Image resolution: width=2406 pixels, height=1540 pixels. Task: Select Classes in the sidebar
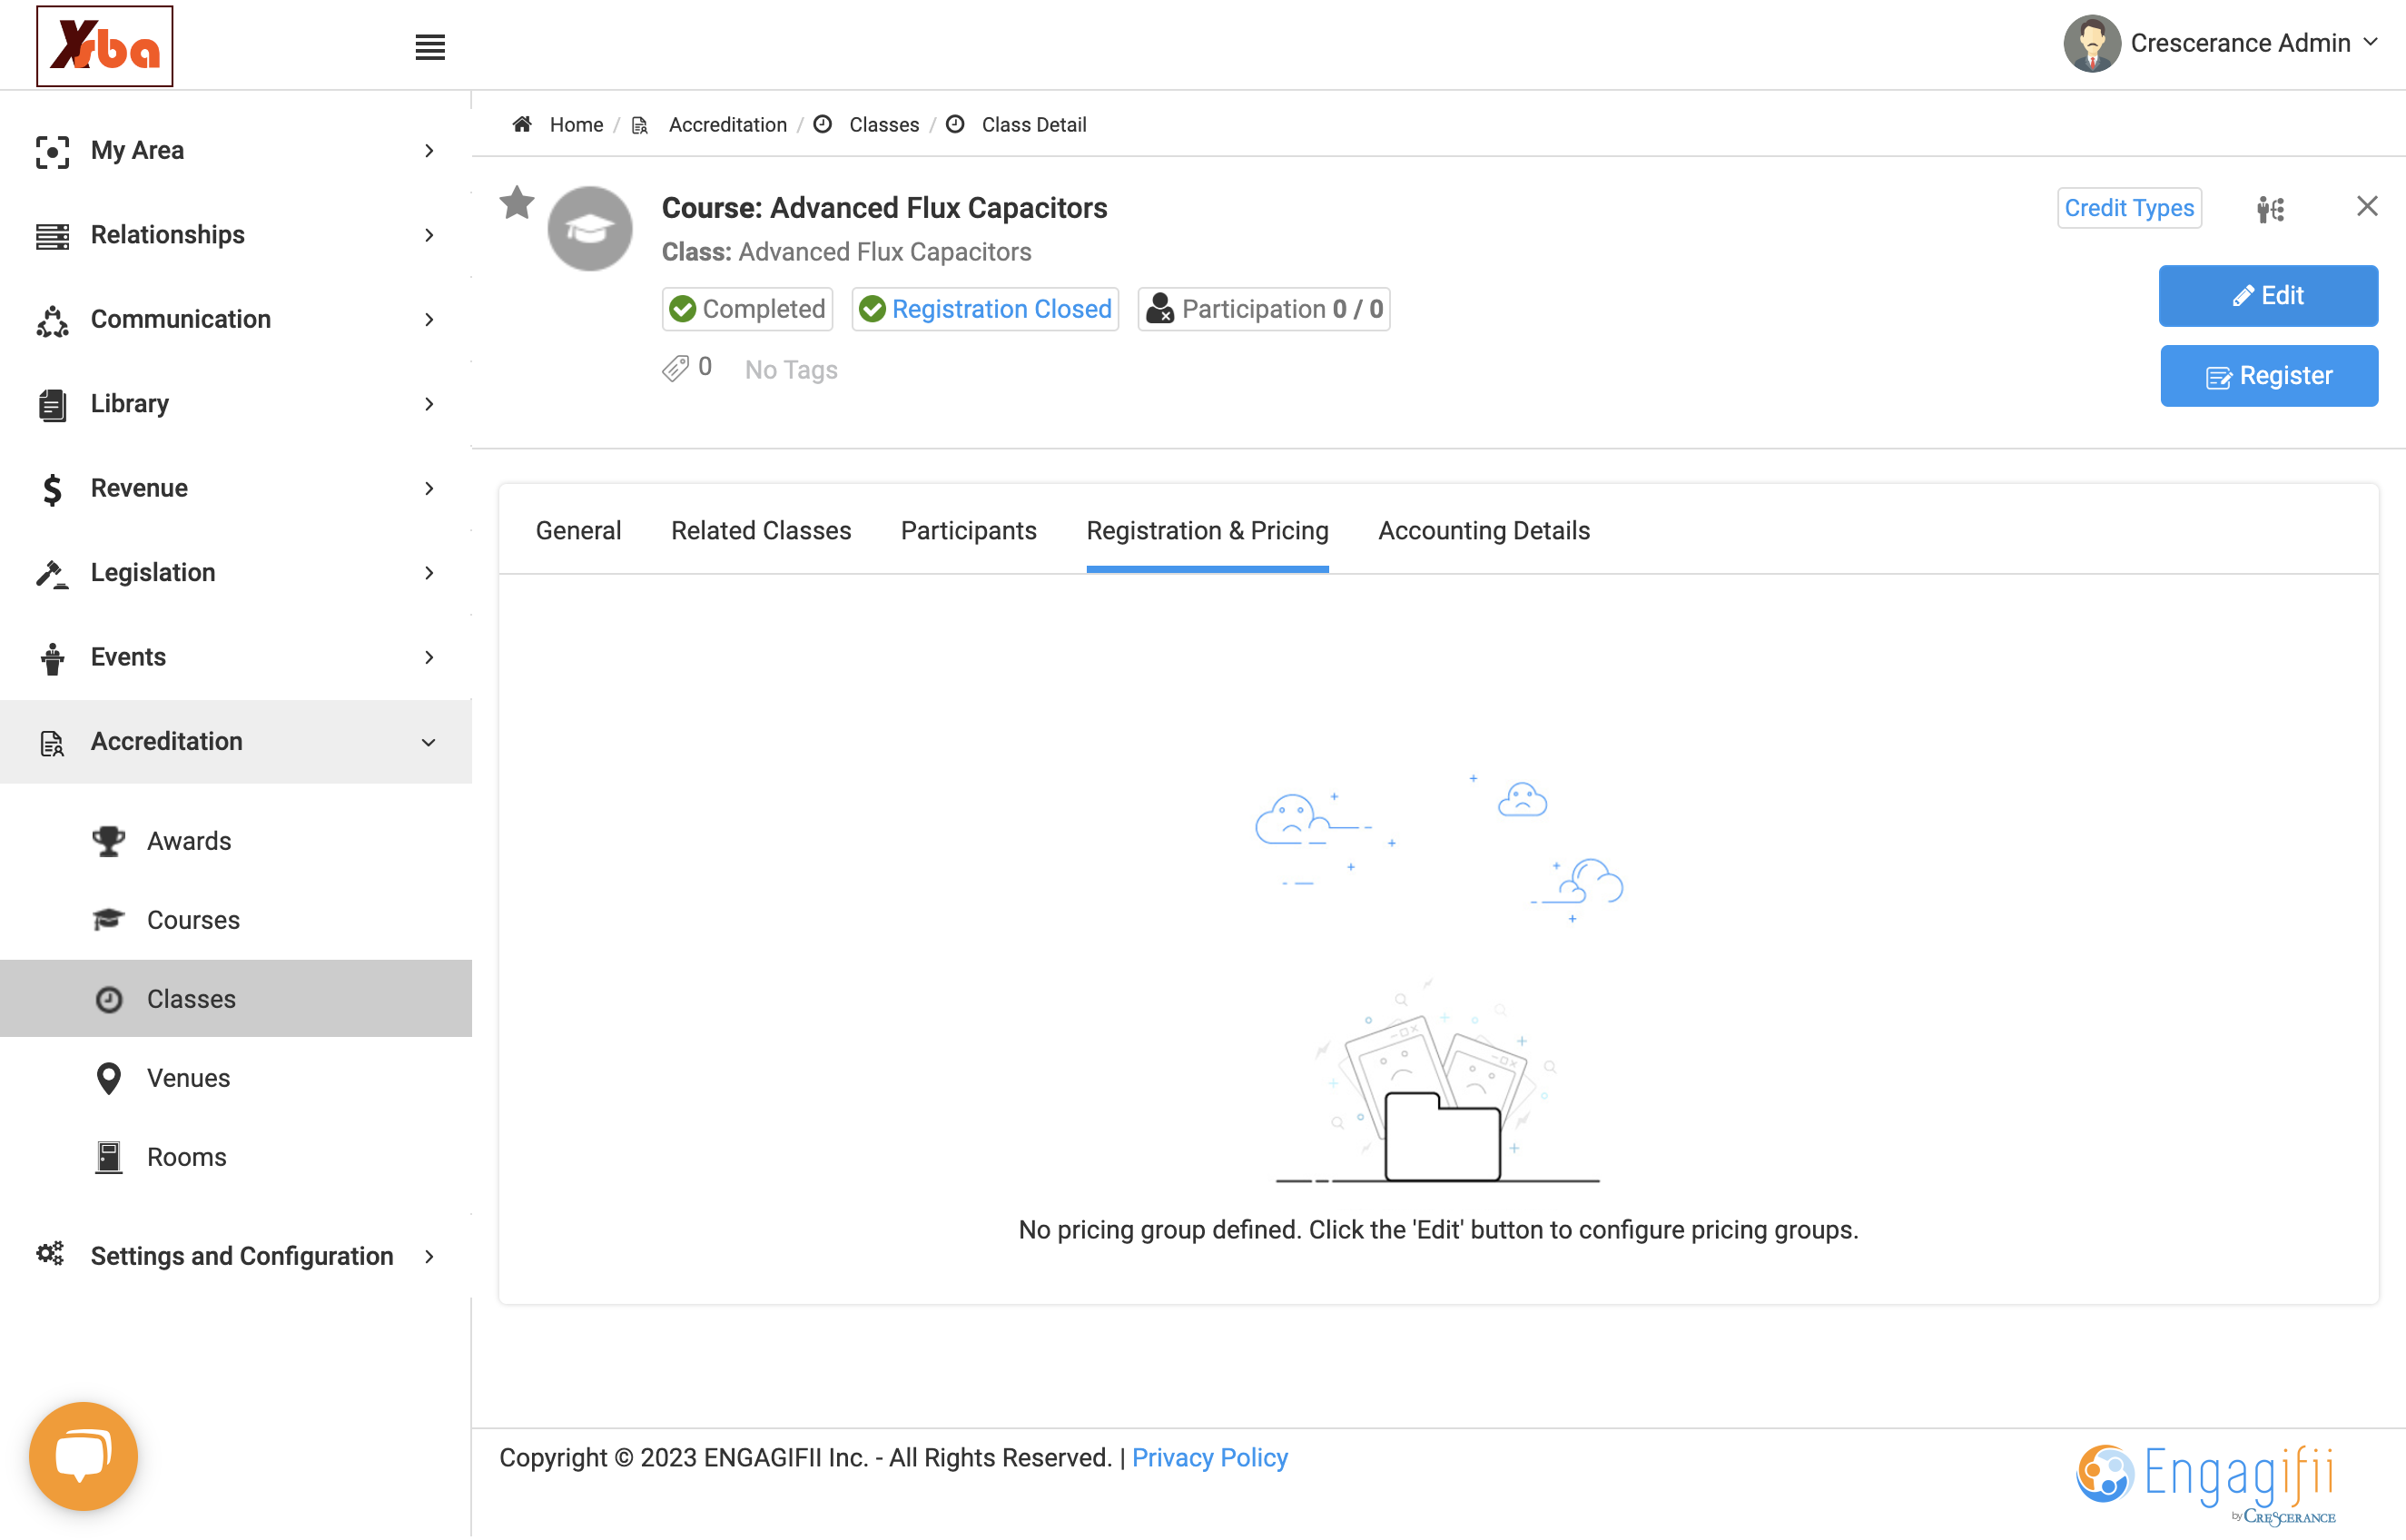pos(236,999)
